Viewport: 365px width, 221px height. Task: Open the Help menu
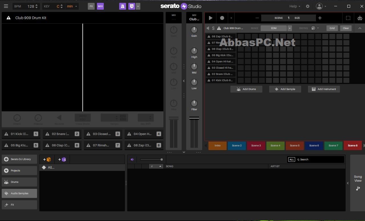point(295,6)
